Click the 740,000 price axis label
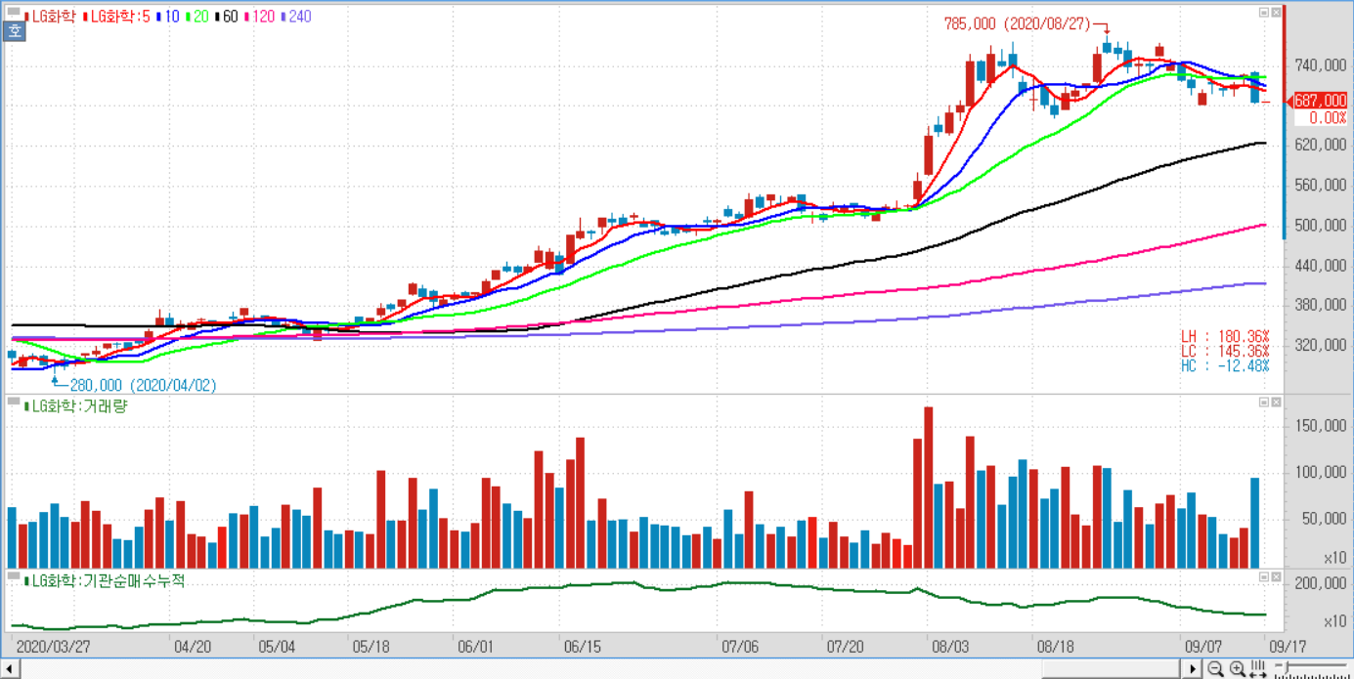Viewport: 1354px width, 679px height. click(x=1321, y=65)
